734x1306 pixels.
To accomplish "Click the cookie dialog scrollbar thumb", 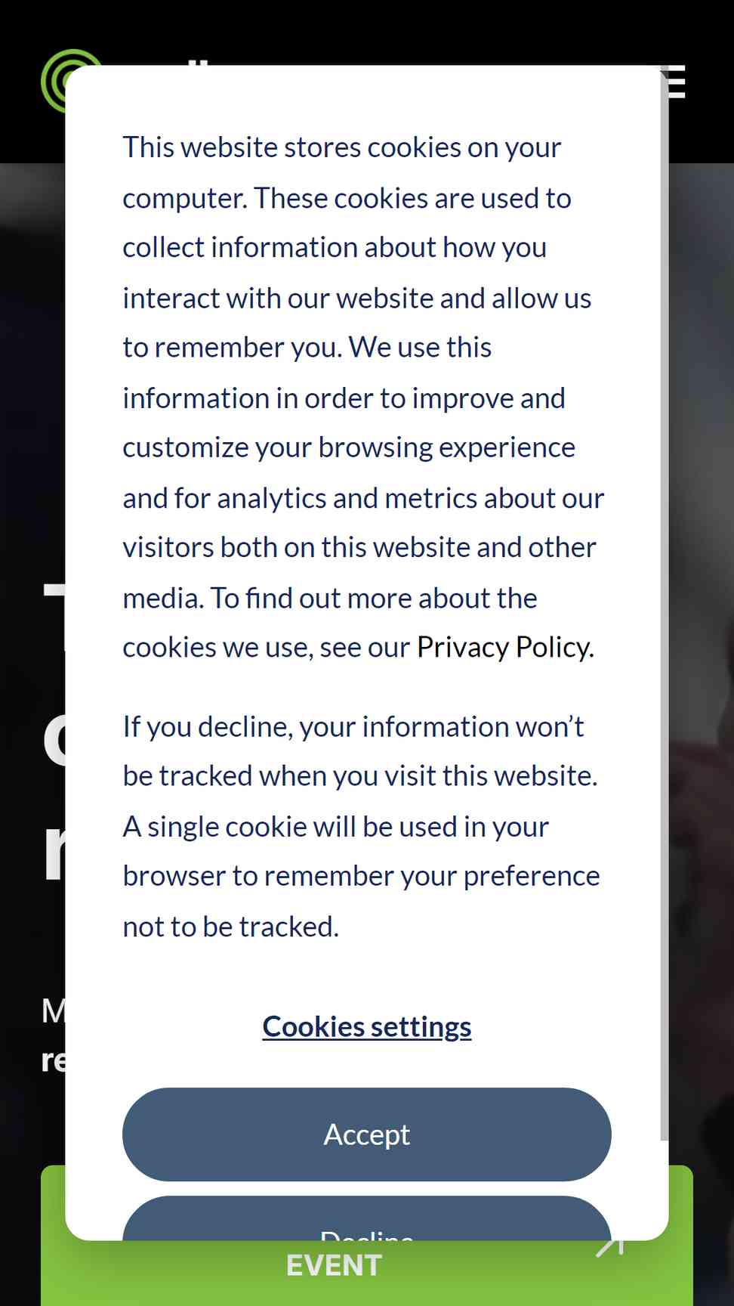I will (665, 603).
